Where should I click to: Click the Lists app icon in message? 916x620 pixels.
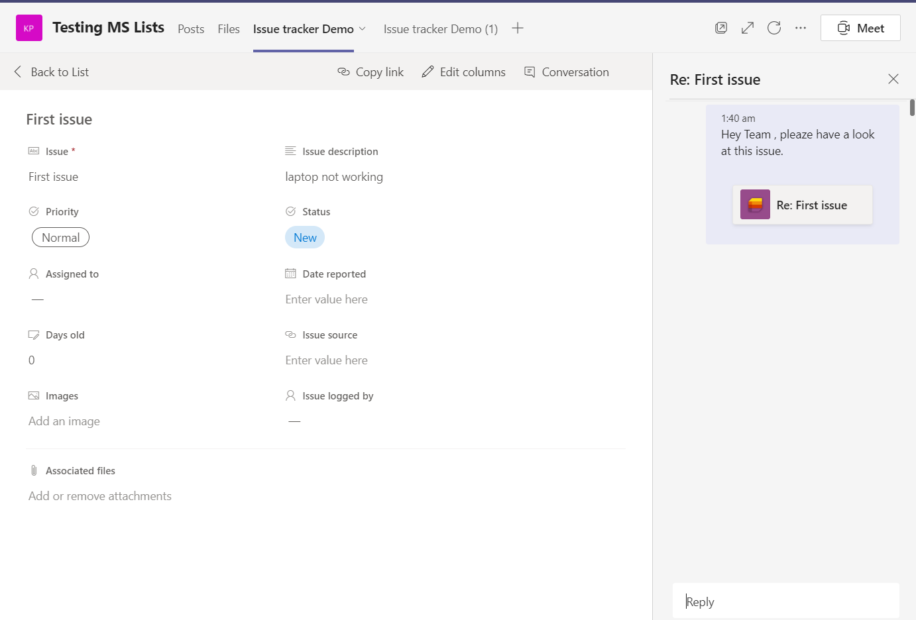click(755, 205)
